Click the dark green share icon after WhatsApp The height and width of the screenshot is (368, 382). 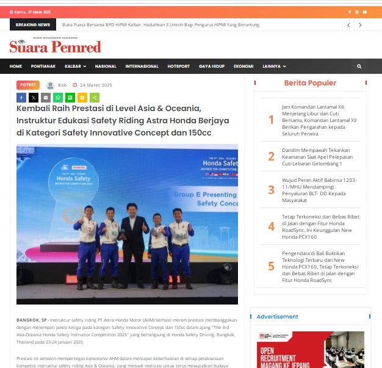pos(70,98)
